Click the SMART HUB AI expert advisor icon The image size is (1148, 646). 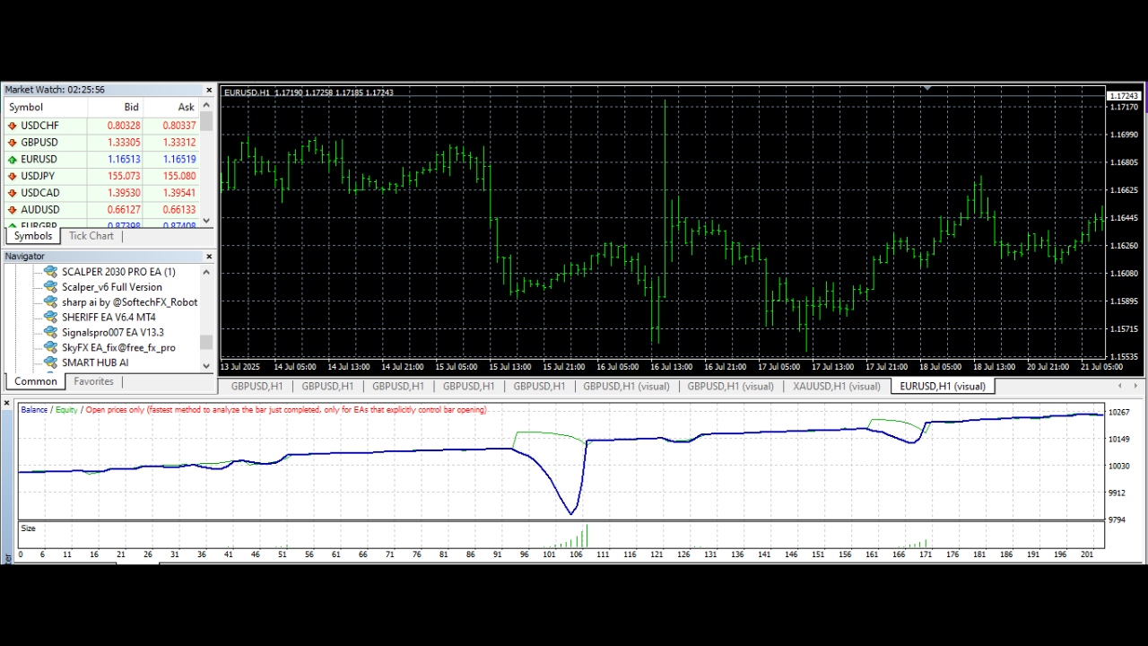click(x=49, y=362)
